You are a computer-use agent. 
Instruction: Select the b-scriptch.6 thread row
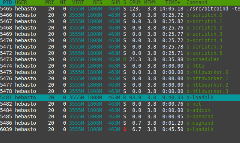[120, 53]
